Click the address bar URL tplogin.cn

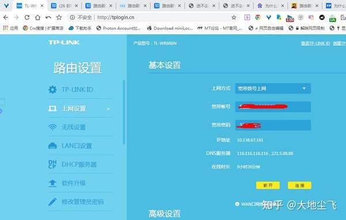116,17
